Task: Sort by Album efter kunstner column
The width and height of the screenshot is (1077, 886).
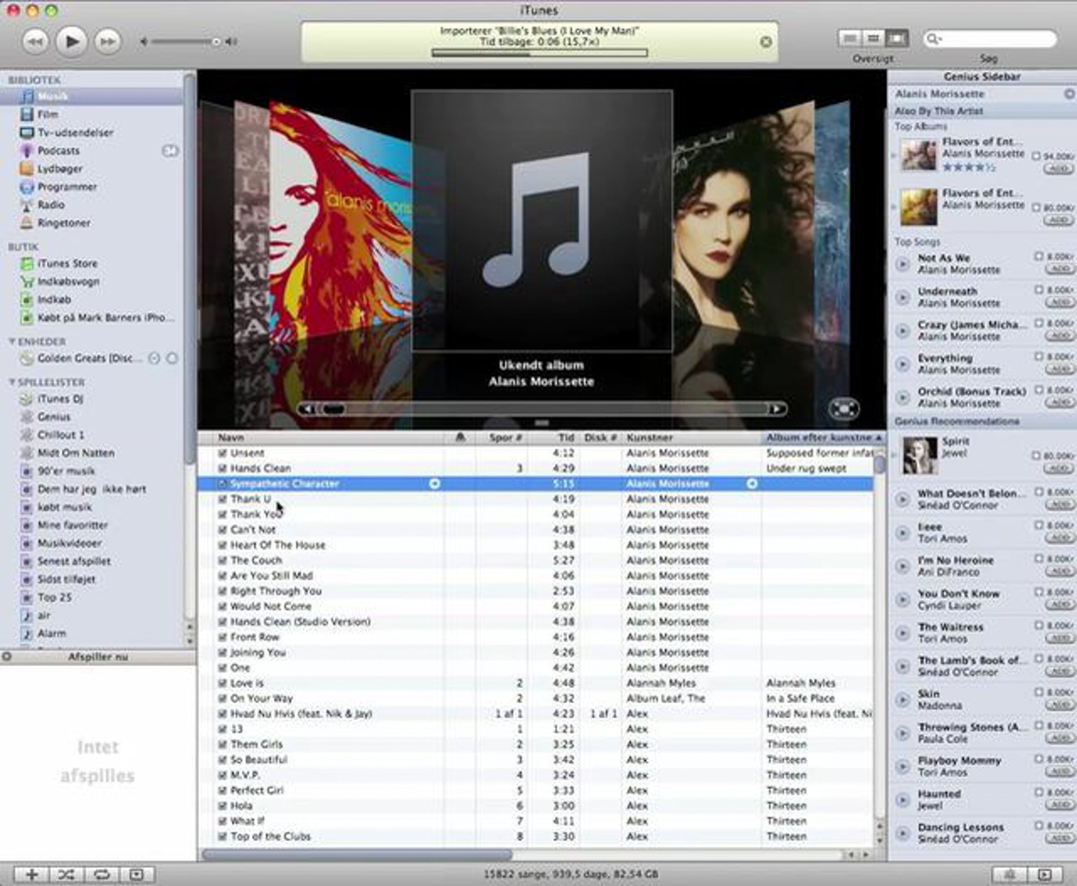Action: tap(822, 437)
